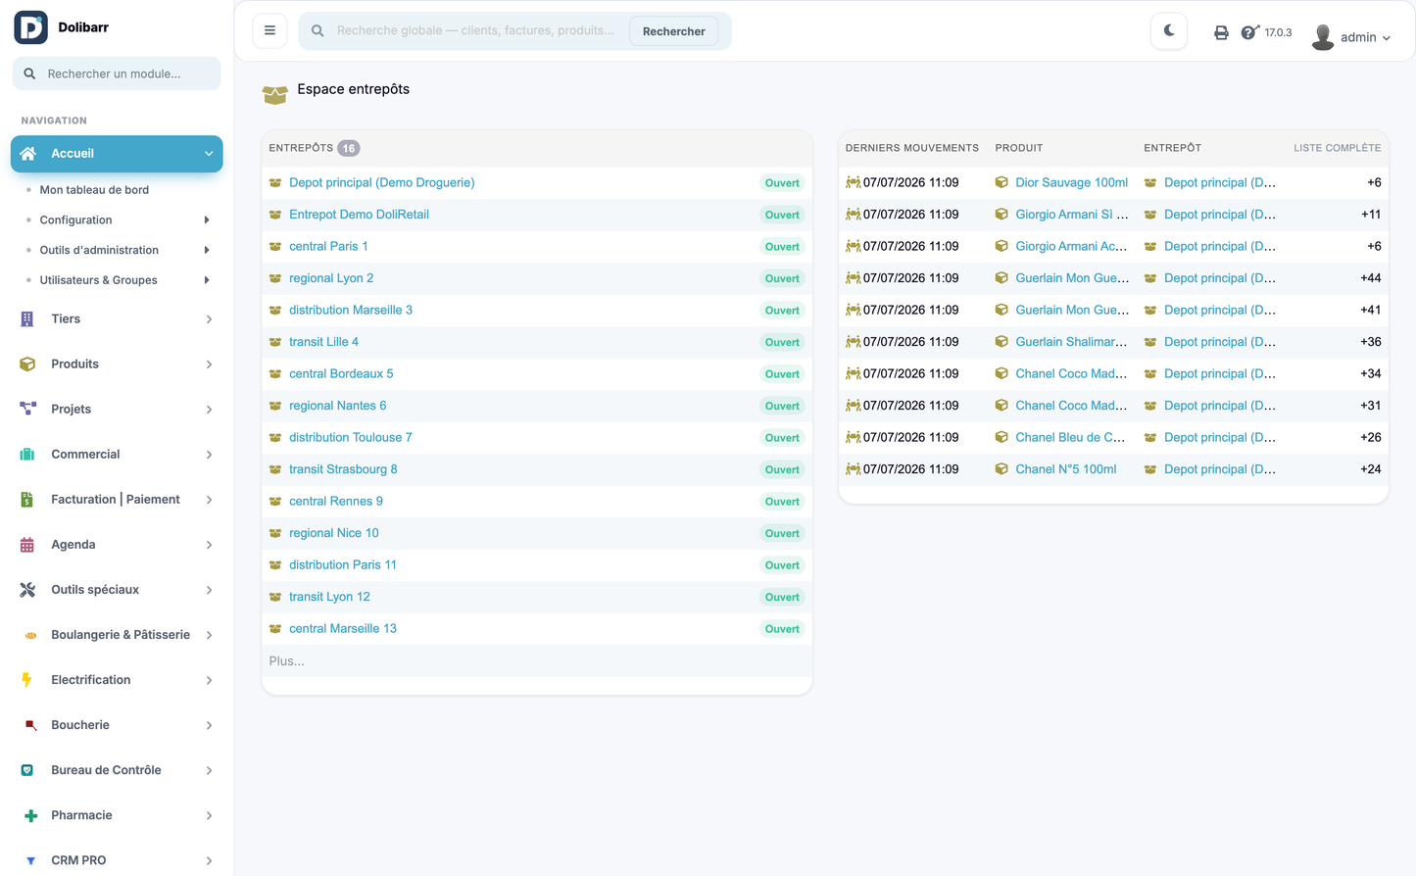Open Entrepot Demo DoliRetail warehouse
Viewport: 1416px width, 876px height.
[359, 215]
